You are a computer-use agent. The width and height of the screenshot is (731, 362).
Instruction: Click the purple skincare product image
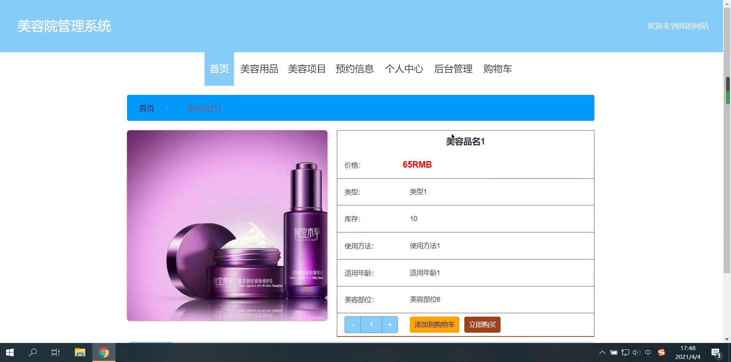tap(227, 226)
